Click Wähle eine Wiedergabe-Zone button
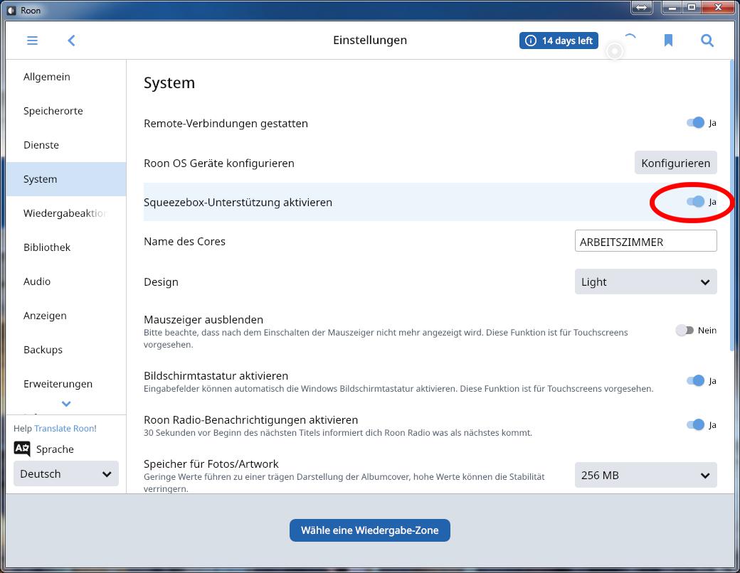The image size is (740, 573). tap(369, 530)
